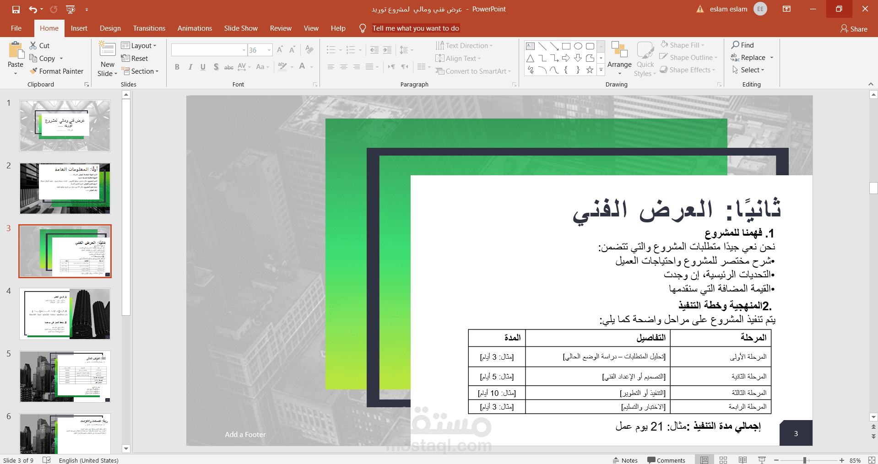Toggle Bold formatting
The height and width of the screenshot is (464, 878).
point(177,67)
